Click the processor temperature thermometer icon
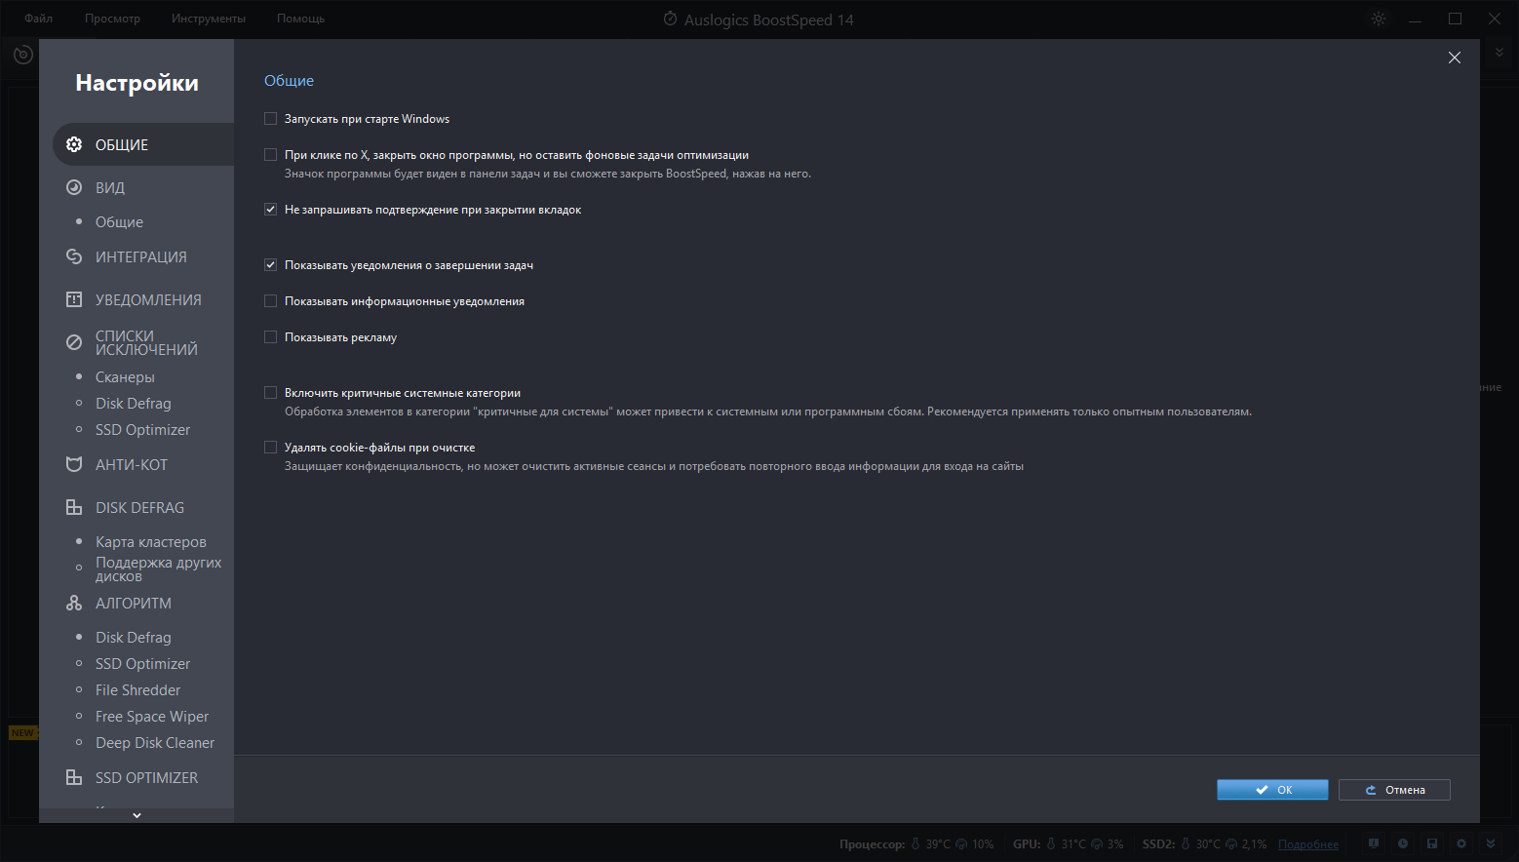1519x862 pixels. pyautogui.click(x=915, y=844)
